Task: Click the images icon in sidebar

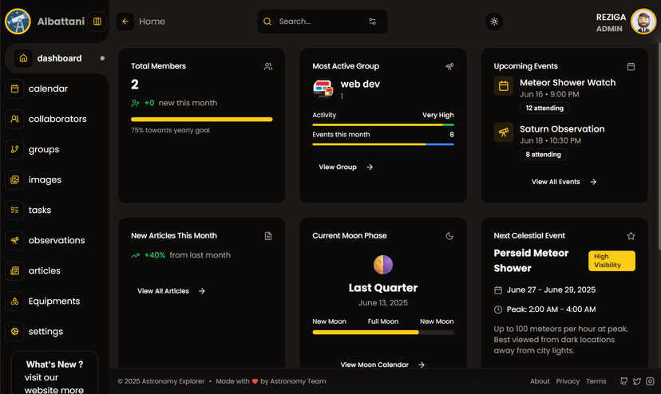Action: pyautogui.click(x=14, y=180)
